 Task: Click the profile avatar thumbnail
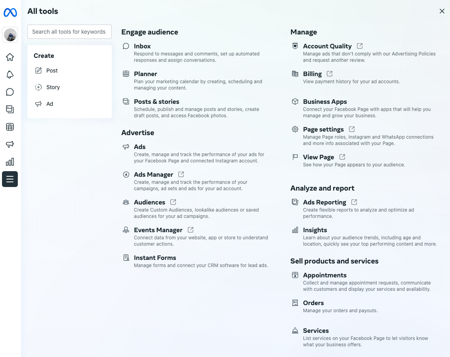pyautogui.click(x=10, y=35)
